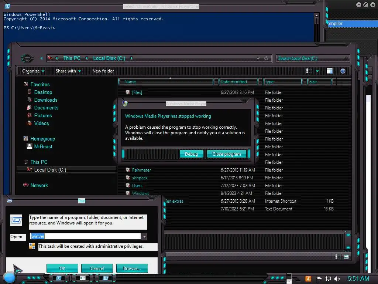
Task: Open the Share with dropdown menu
Action: [68, 71]
